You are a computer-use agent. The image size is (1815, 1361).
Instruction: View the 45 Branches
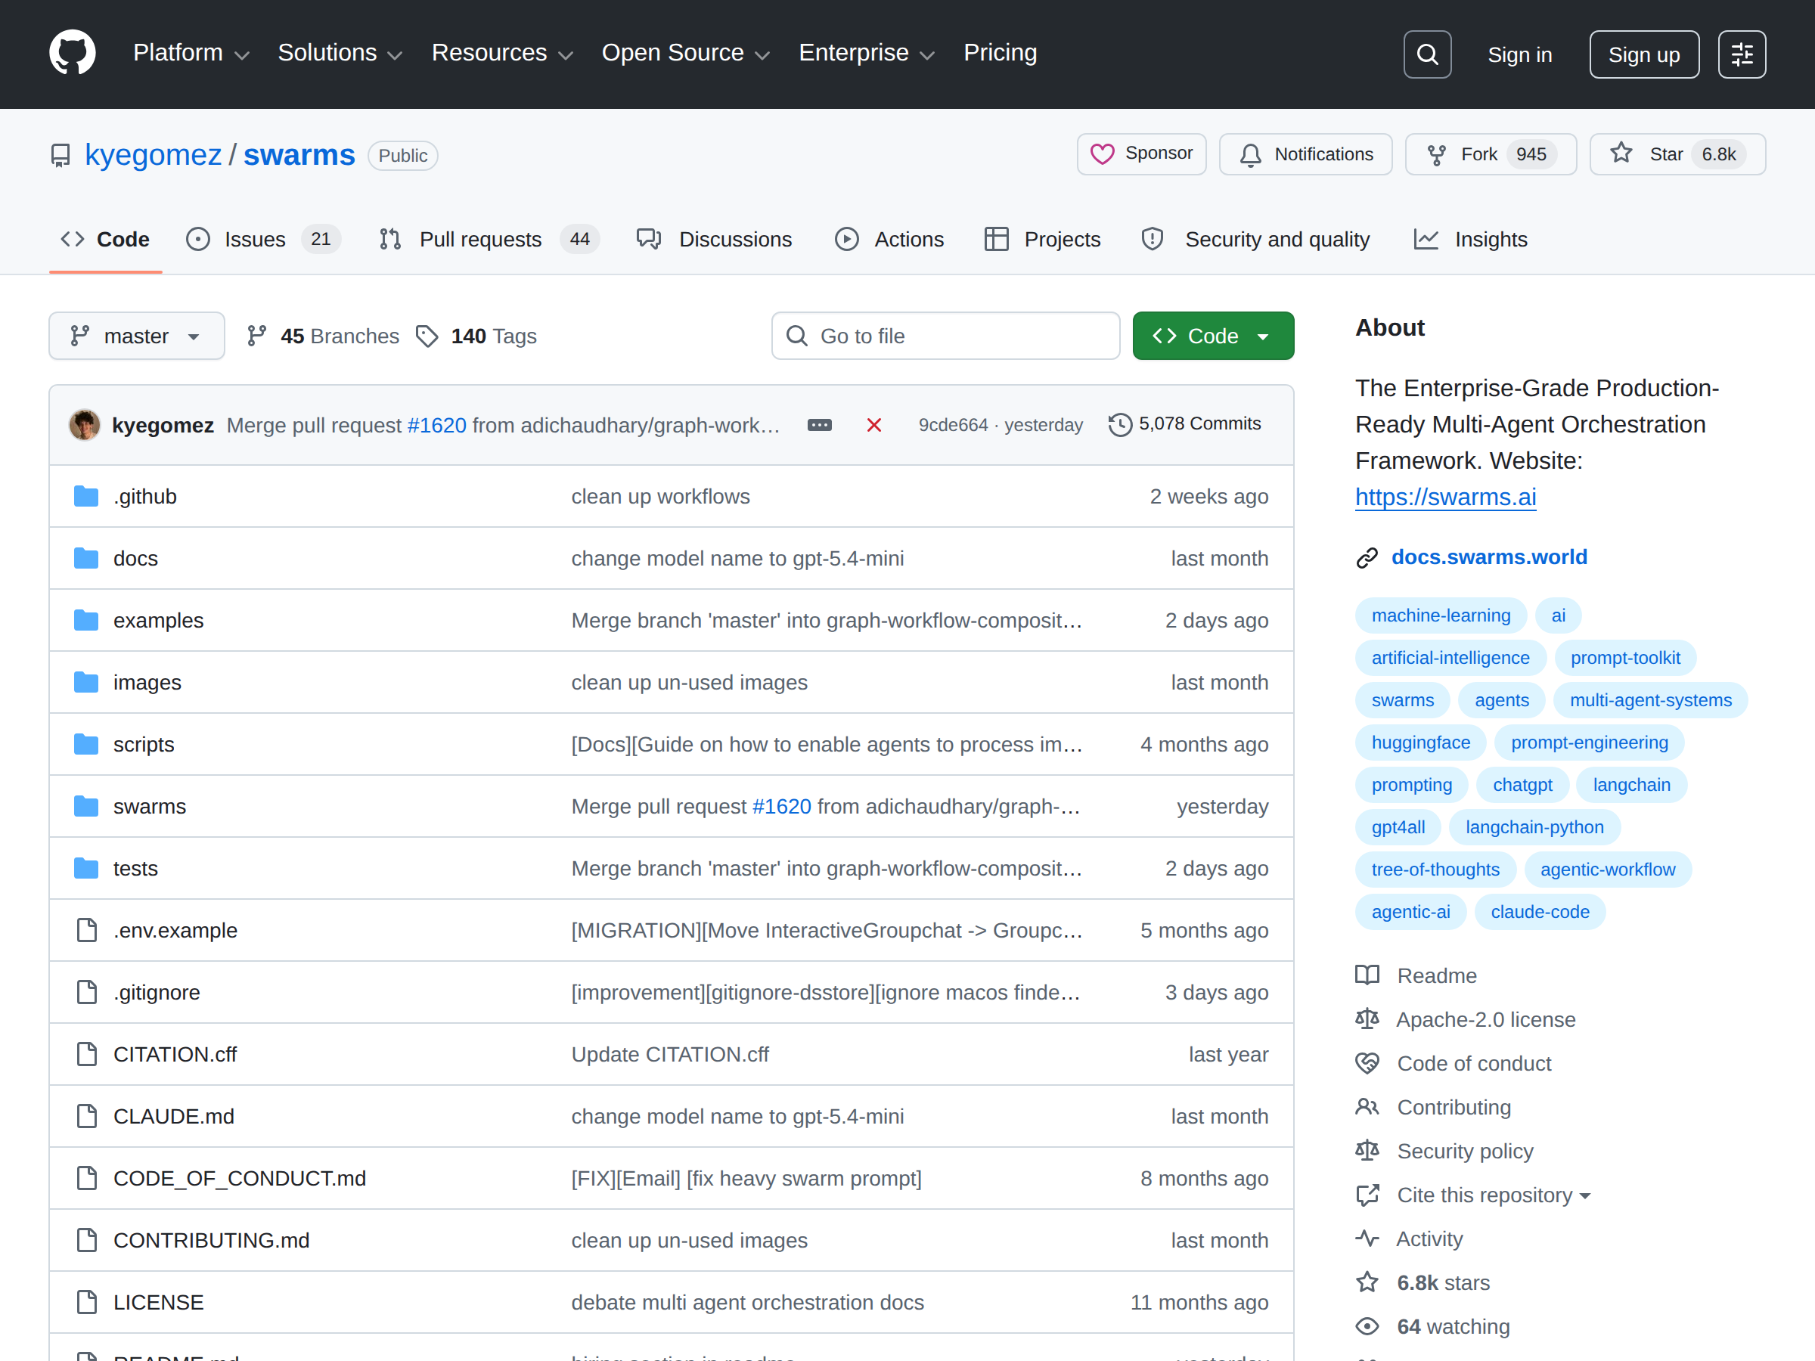click(x=323, y=336)
